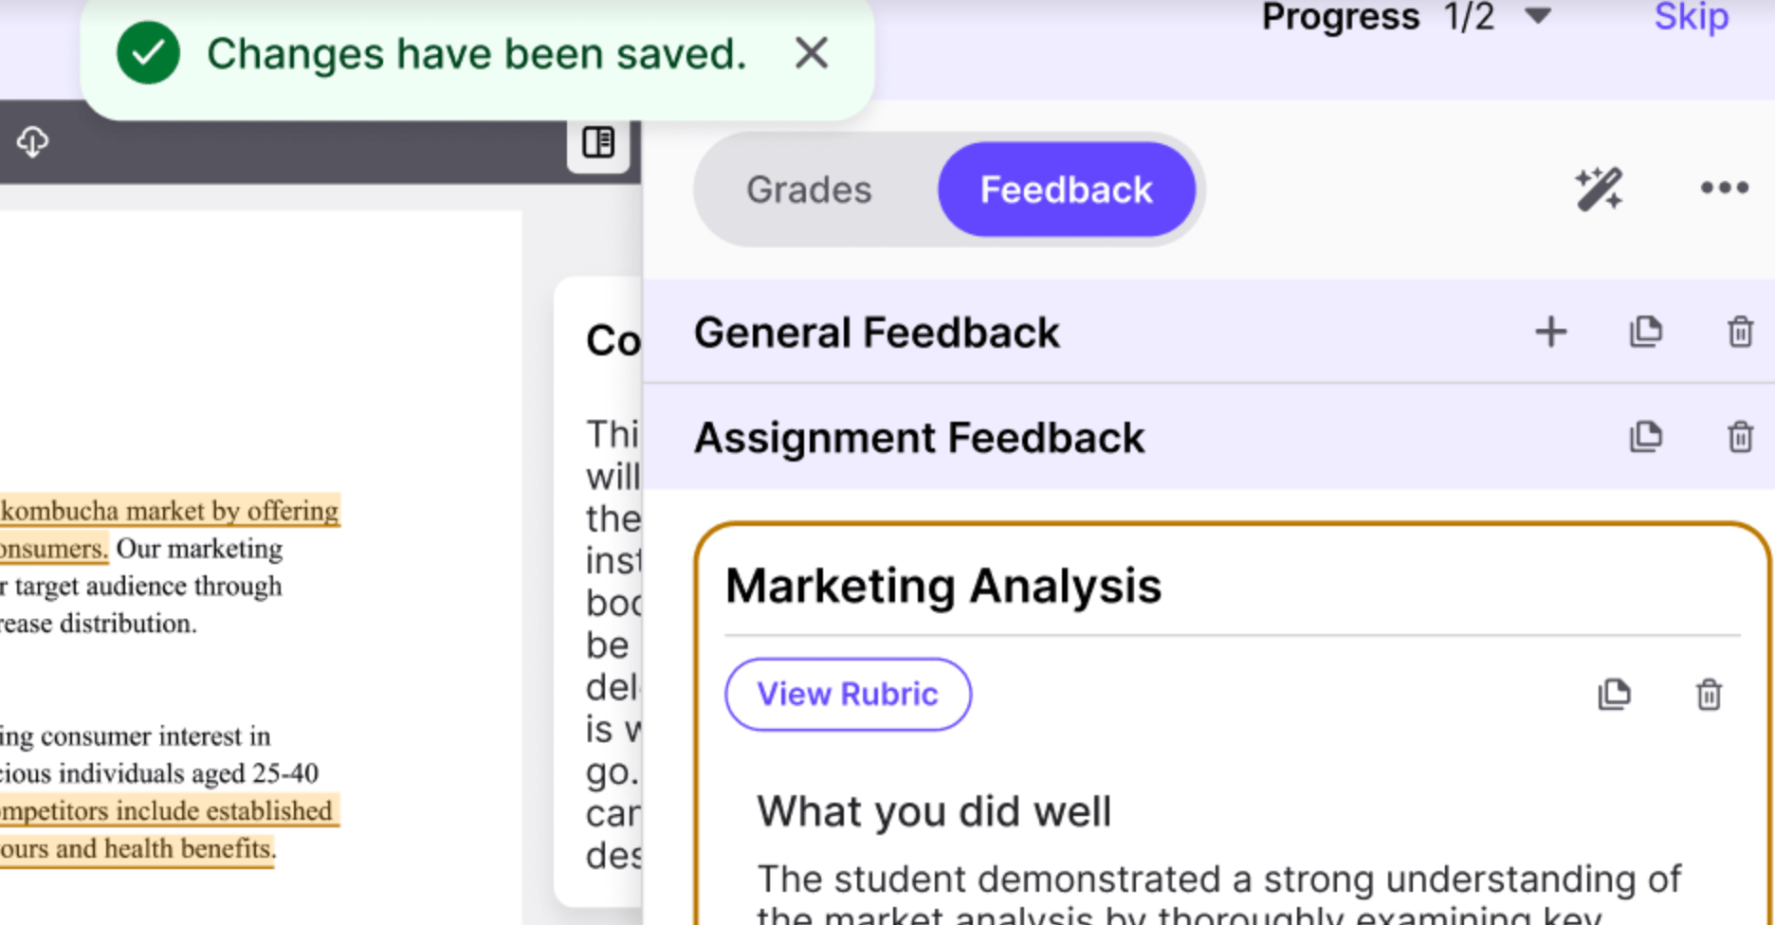Click the cloud download icon
Screen dimensions: 1775x925
point(32,142)
